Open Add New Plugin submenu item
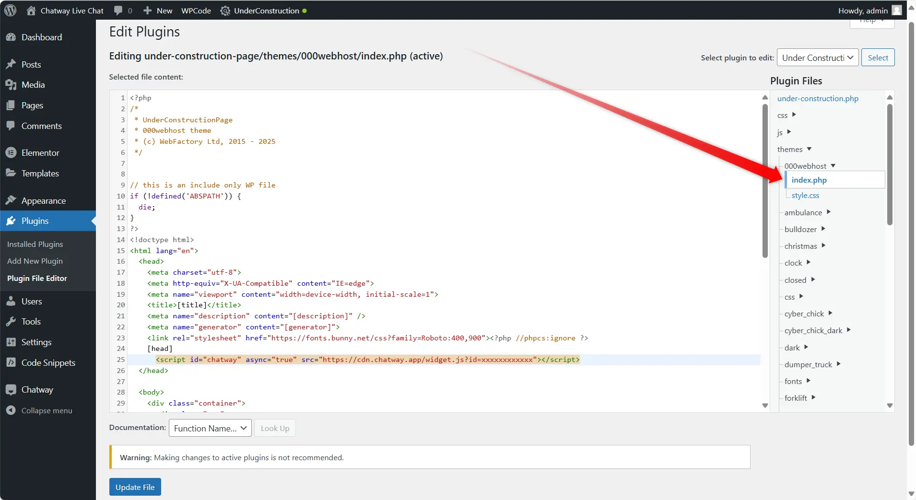The width and height of the screenshot is (916, 500). (35, 261)
